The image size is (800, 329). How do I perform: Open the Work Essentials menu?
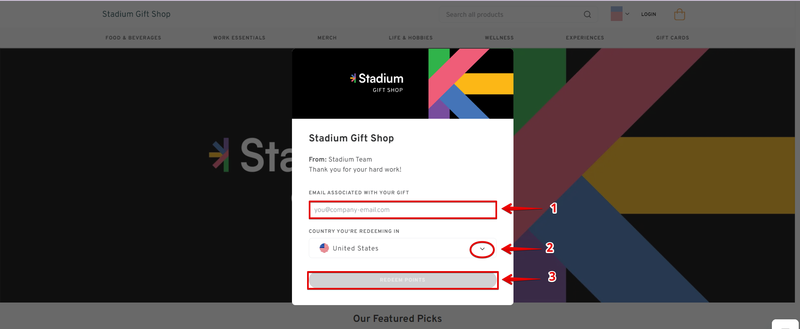click(x=239, y=38)
